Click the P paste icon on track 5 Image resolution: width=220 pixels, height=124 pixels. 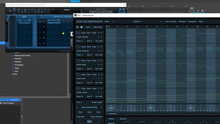click(x=102, y=89)
